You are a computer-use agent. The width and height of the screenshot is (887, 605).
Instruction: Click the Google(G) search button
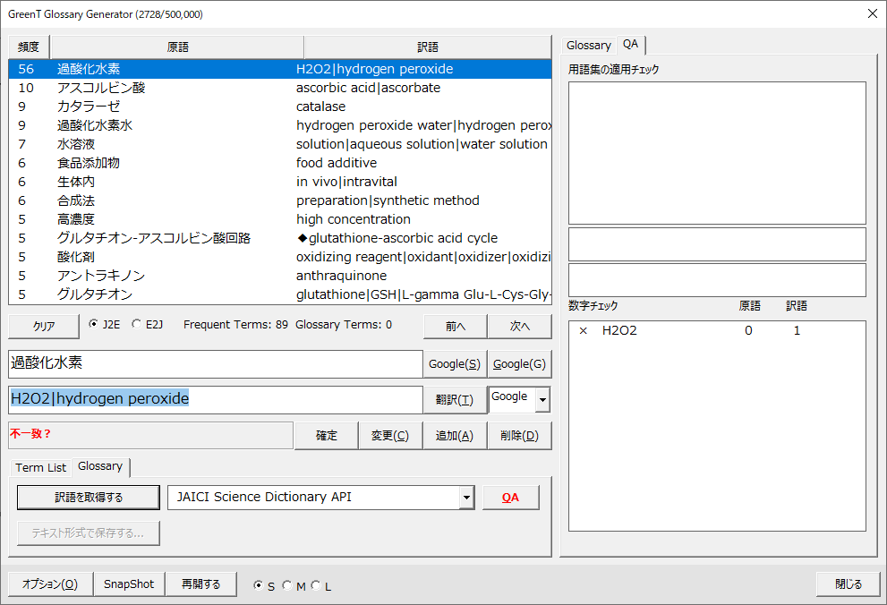click(x=519, y=364)
